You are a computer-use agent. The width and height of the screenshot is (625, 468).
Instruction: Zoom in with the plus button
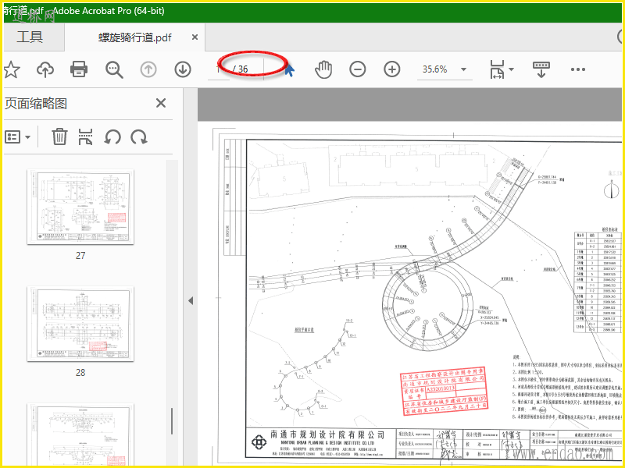[391, 69]
